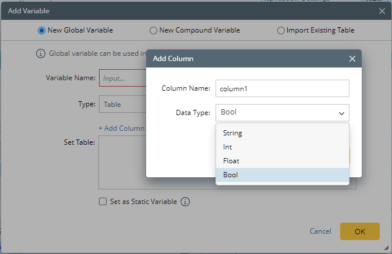The height and width of the screenshot is (254, 392).
Task: Click Cancel in the Add Variable dialog
Action: 320,231
